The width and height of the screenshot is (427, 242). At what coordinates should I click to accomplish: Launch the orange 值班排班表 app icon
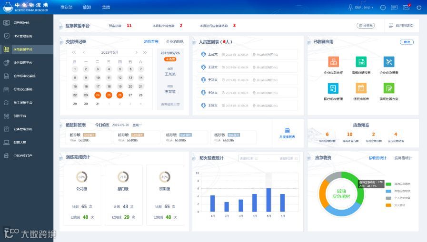click(x=361, y=88)
